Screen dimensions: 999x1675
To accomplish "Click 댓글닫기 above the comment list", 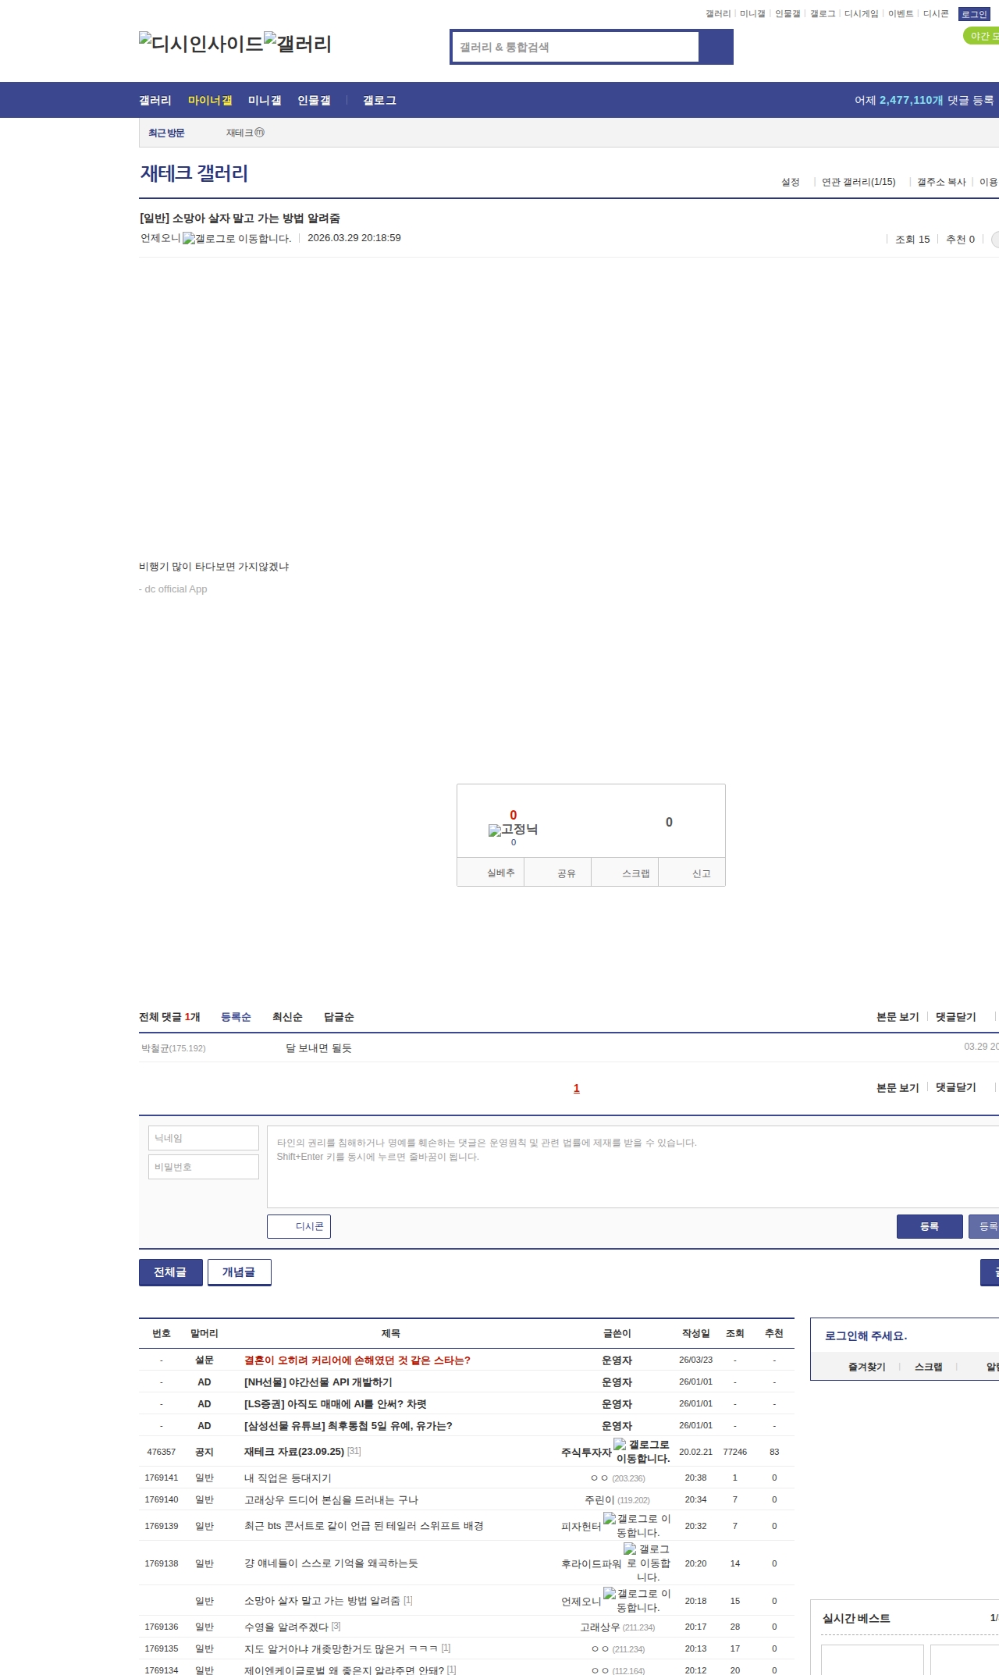I will [x=956, y=1017].
